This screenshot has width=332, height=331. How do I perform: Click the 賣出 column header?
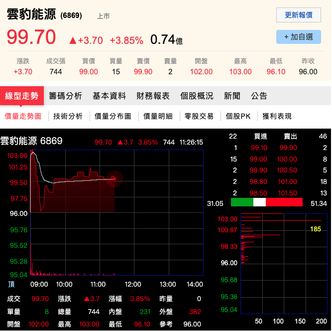tap(290, 136)
